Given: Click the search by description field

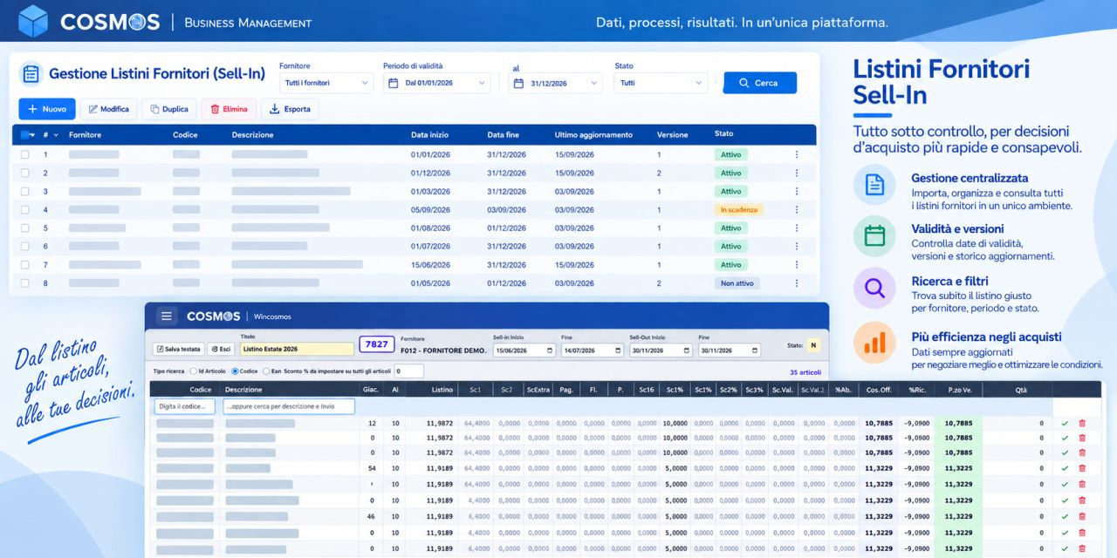Looking at the screenshot, I should pyautogui.click(x=289, y=406).
